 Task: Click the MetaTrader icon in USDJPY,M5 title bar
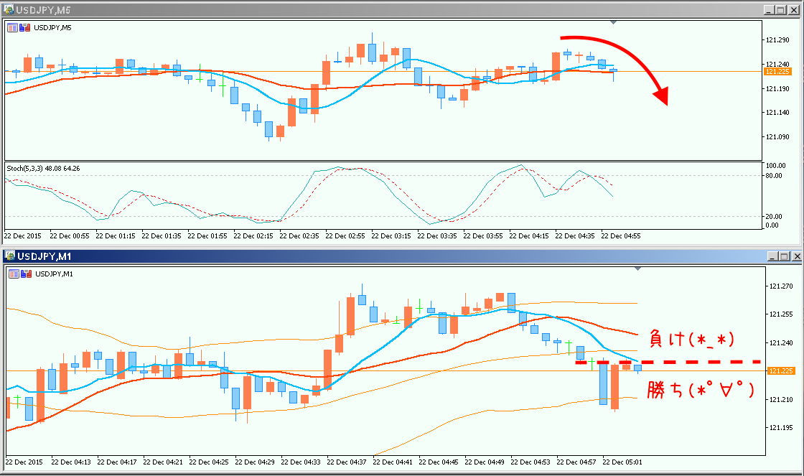click(9, 10)
